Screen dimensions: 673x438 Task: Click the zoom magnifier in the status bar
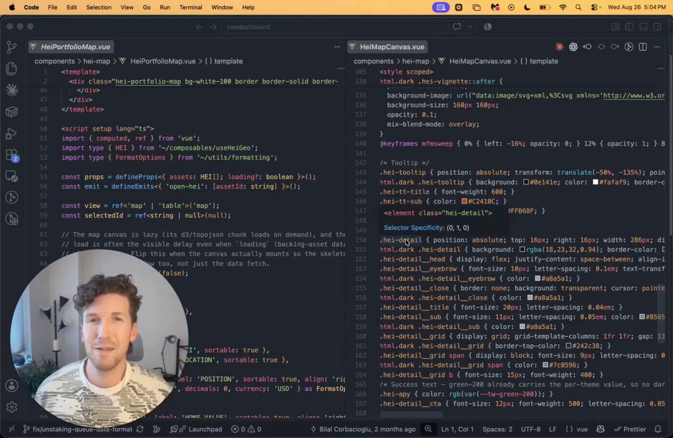(428, 429)
